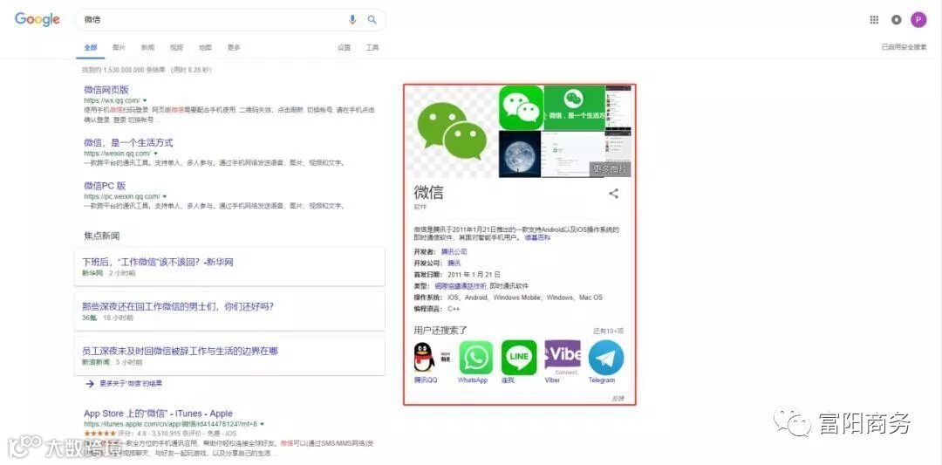Expand the 更多 search menu
The image size is (942, 465).
pyautogui.click(x=234, y=47)
